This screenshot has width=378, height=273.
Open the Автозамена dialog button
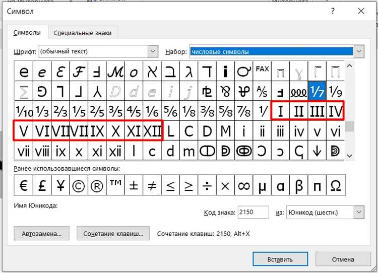tap(41, 234)
